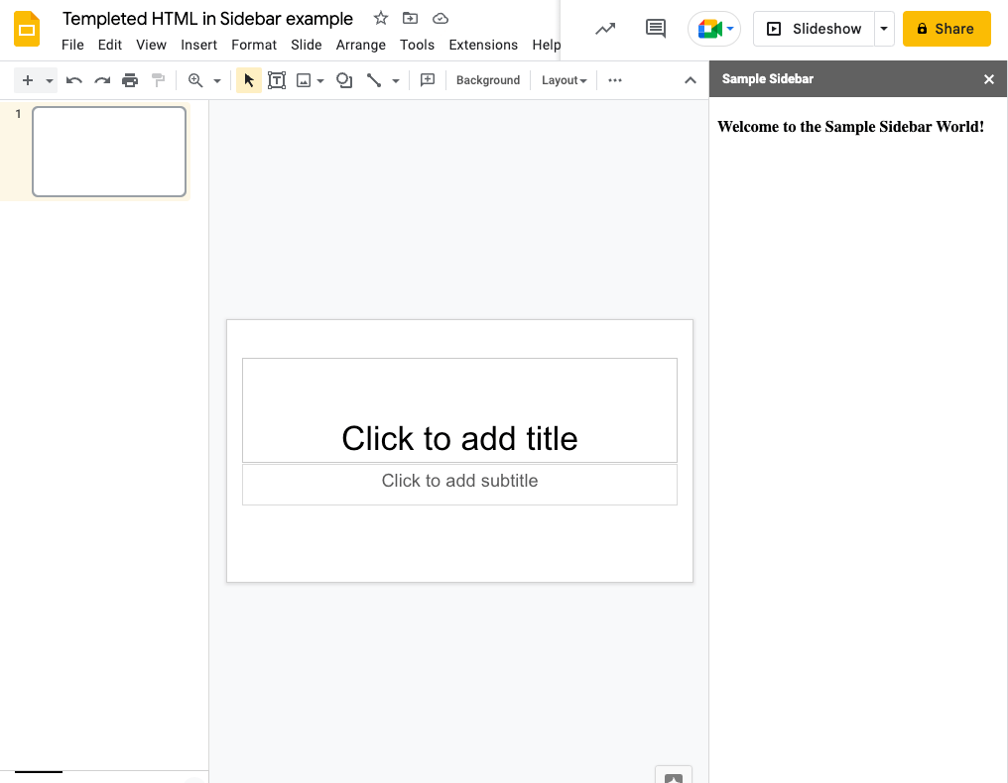Viewport: 1008px width, 783px height.
Task: Select the Line tool
Action: (376, 79)
